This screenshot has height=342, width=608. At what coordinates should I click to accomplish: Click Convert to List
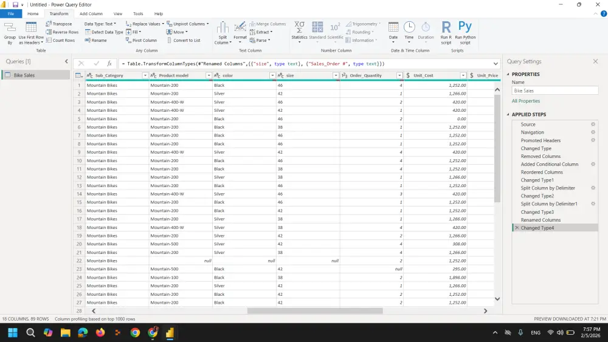point(184,40)
